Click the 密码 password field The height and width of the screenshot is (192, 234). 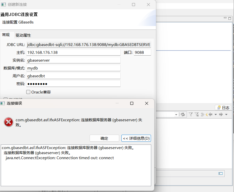point(73,84)
